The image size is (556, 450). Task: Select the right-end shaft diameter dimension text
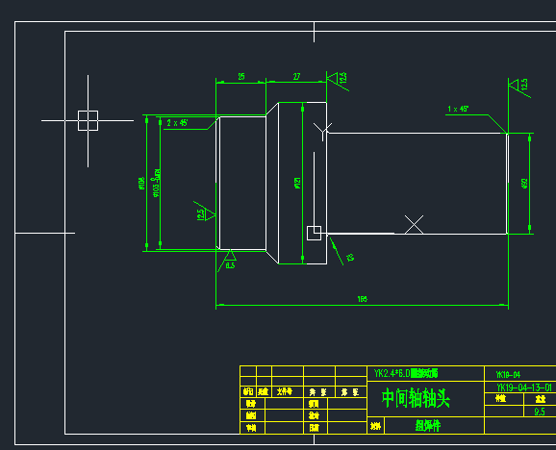pyautogui.click(x=525, y=184)
